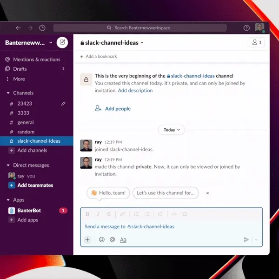Collapse the Channels section triangle
The width and height of the screenshot is (279, 279).
[x=8, y=93]
